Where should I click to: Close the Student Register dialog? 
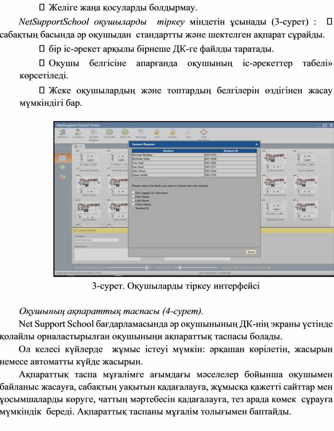point(257,144)
